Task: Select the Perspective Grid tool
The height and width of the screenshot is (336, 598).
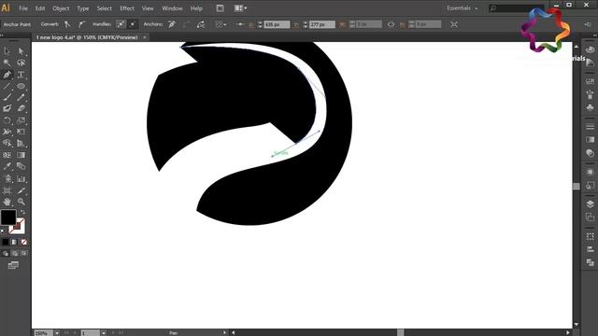Action: pos(21,143)
